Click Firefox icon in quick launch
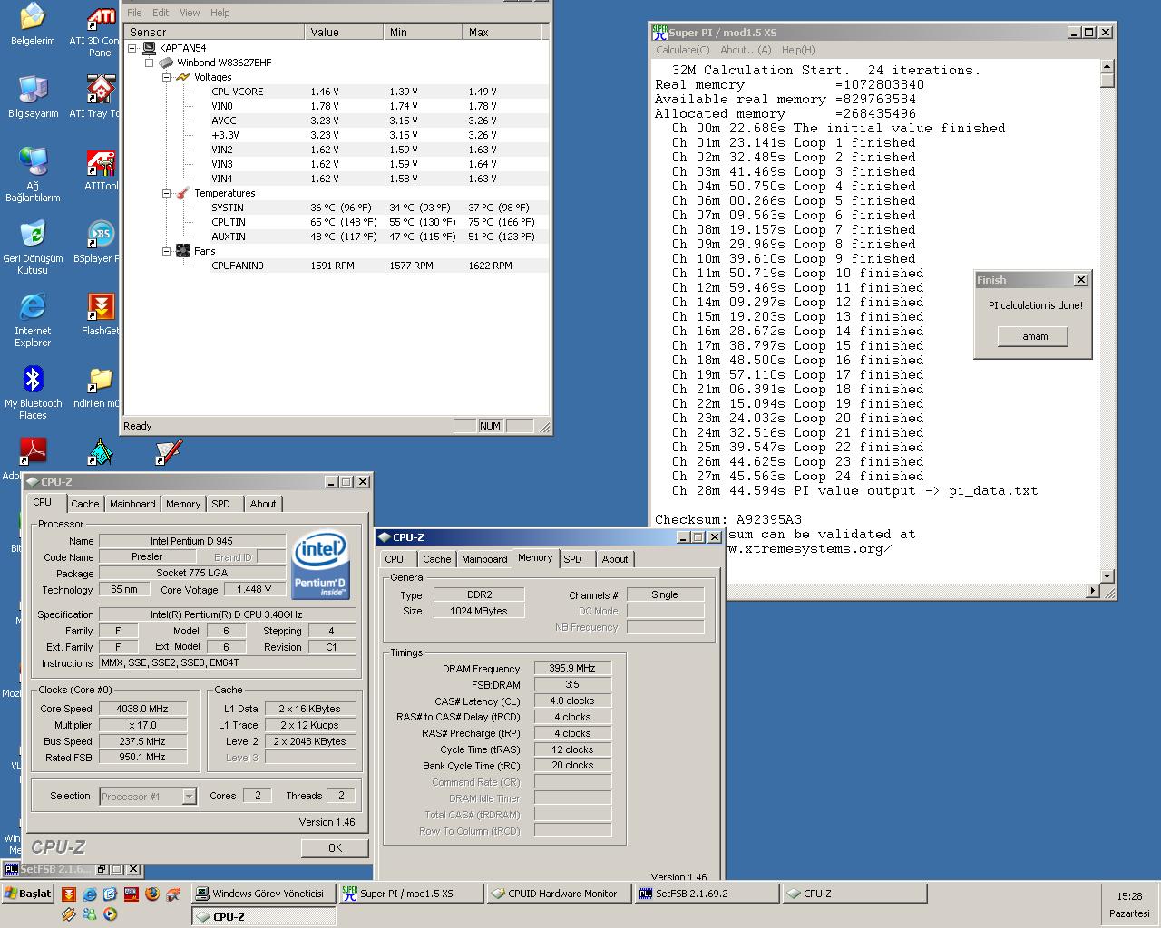Screen dimensions: 1161x928 click(x=151, y=894)
